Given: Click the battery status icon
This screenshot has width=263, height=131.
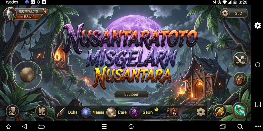Looking at the screenshot, I should [235, 2].
